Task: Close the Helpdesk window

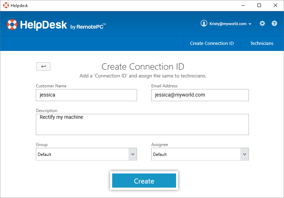Action: point(275,5)
